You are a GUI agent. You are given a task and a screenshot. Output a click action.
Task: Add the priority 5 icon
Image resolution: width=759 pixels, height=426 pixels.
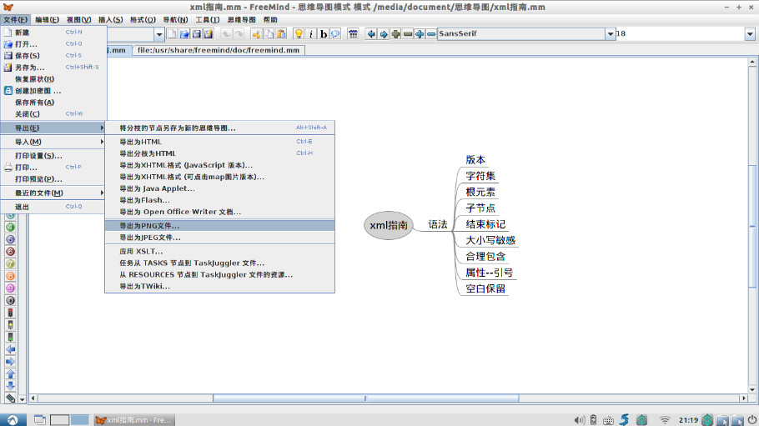pyautogui.click(x=10, y=239)
